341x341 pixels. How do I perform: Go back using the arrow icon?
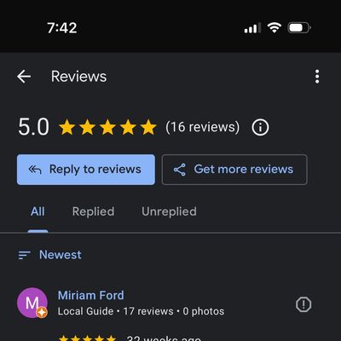click(24, 77)
